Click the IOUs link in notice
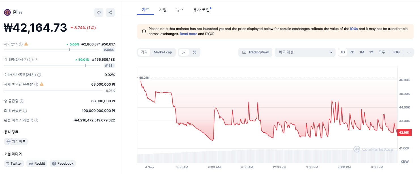Viewport: 420px width, 174px height. tap(354, 29)
